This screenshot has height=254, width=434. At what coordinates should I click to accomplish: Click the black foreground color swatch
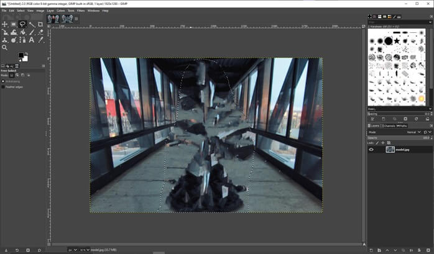coord(21,55)
